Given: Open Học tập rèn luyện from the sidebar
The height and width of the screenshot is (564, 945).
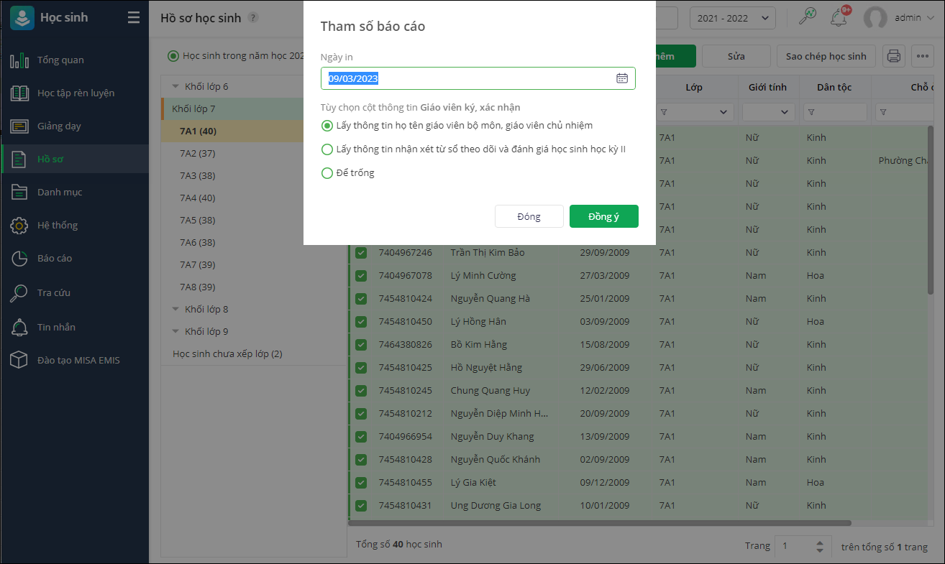Looking at the screenshot, I should coord(75,93).
